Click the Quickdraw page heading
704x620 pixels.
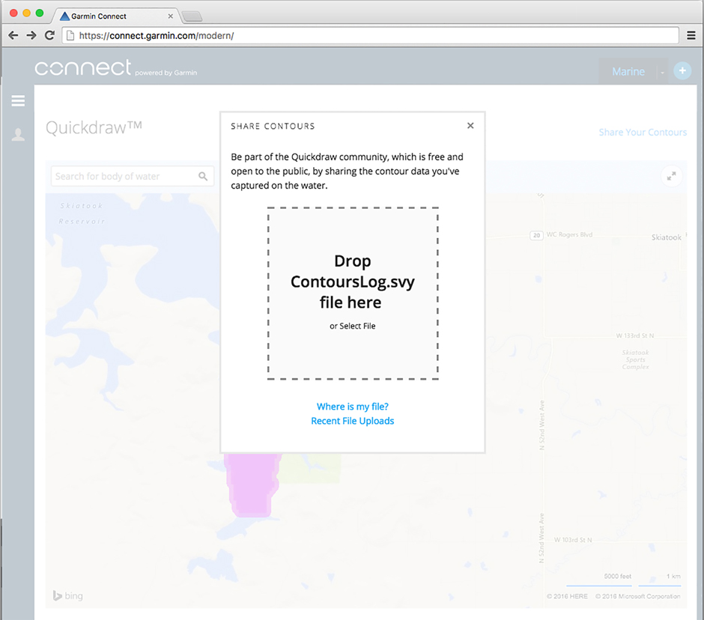[94, 127]
